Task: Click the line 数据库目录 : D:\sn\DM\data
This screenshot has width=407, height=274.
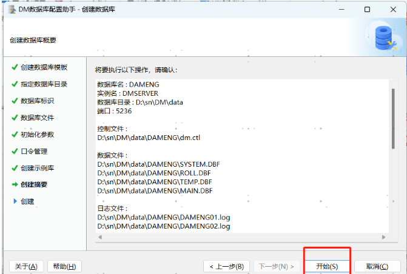Action: 140,102
